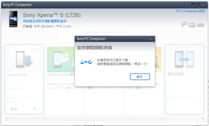
Task: Open the 備份及還原 tile icon
Action: coord(184,59)
